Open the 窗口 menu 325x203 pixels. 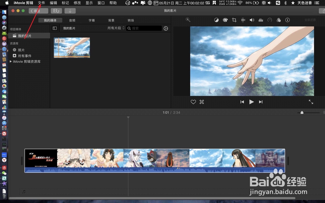pos(101,3)
